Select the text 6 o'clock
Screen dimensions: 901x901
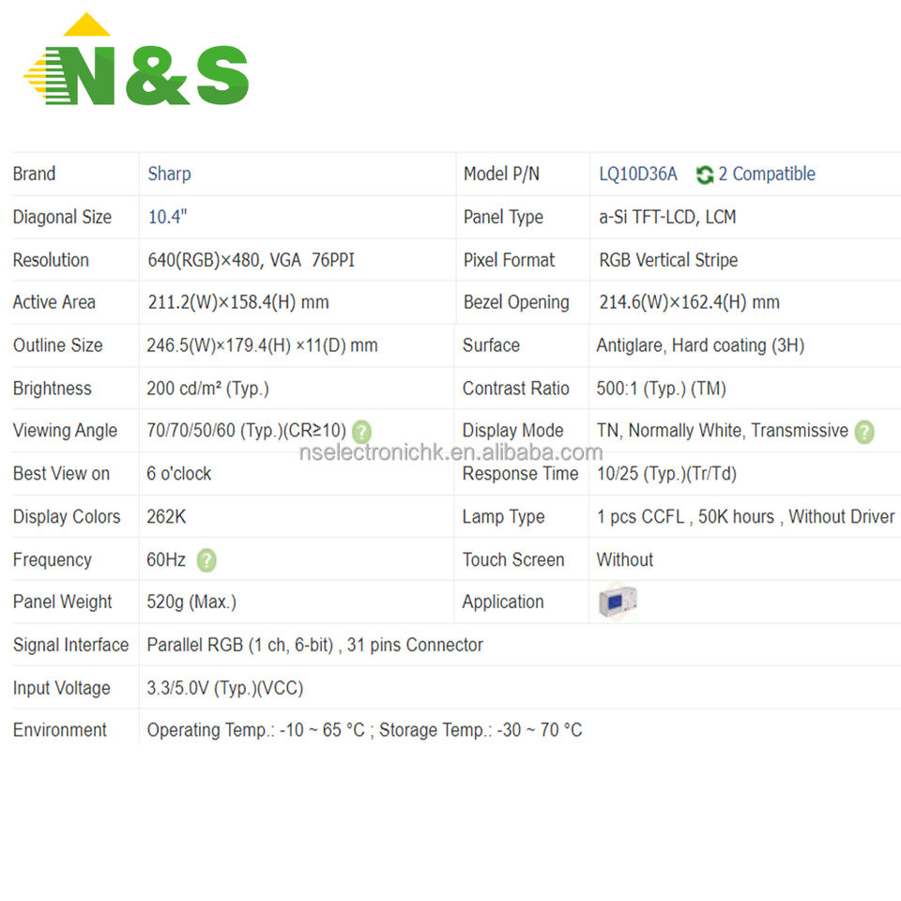[x=178, y=473]
